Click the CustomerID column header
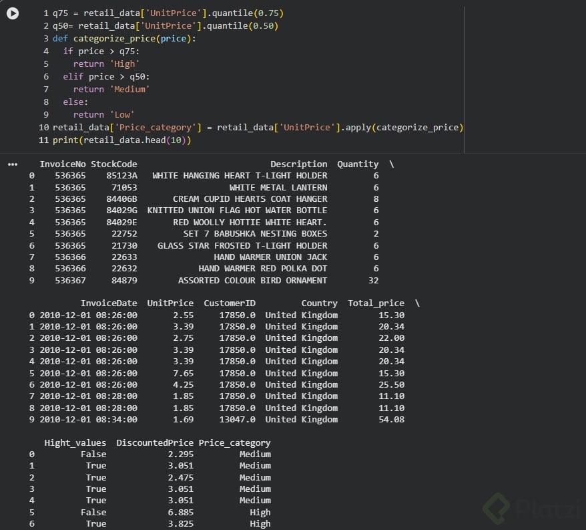Image resolution: width=586 pixels, height=530 pixels. pyautogui.click(x=230, y=303)
